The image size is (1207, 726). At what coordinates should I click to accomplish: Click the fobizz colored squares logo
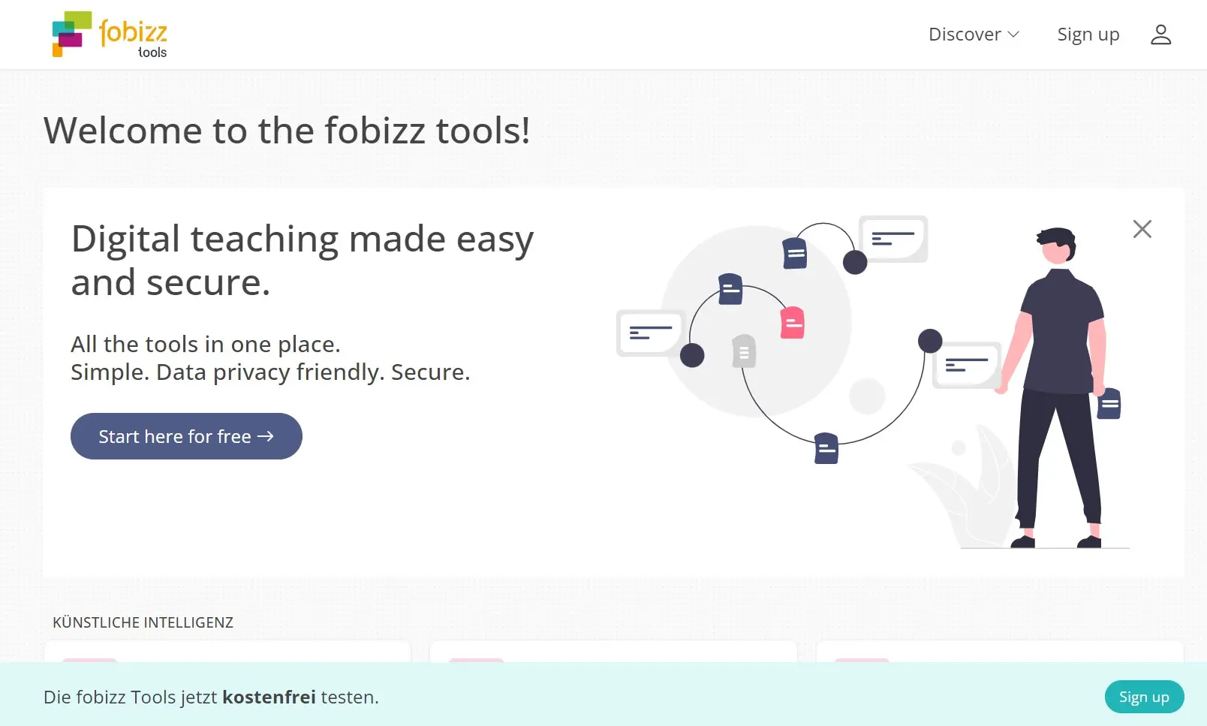[x=71, y=34]
